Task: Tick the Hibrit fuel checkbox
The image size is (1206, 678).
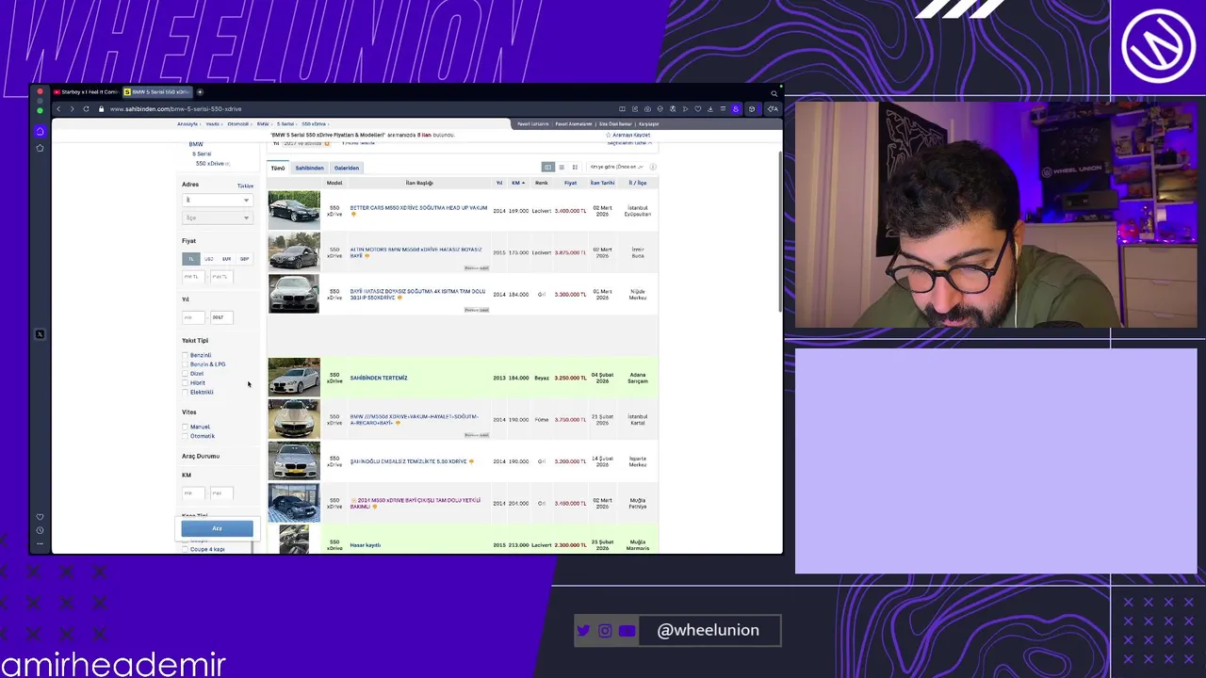Action: point(186,383)
